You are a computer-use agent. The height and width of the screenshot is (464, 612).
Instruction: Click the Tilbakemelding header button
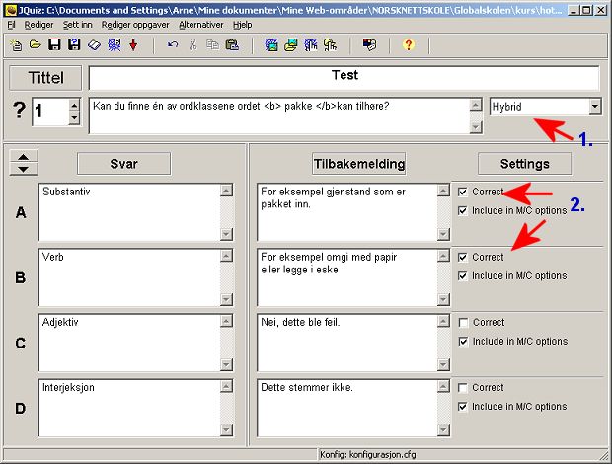pyautogui.click(x=359, y=164)
